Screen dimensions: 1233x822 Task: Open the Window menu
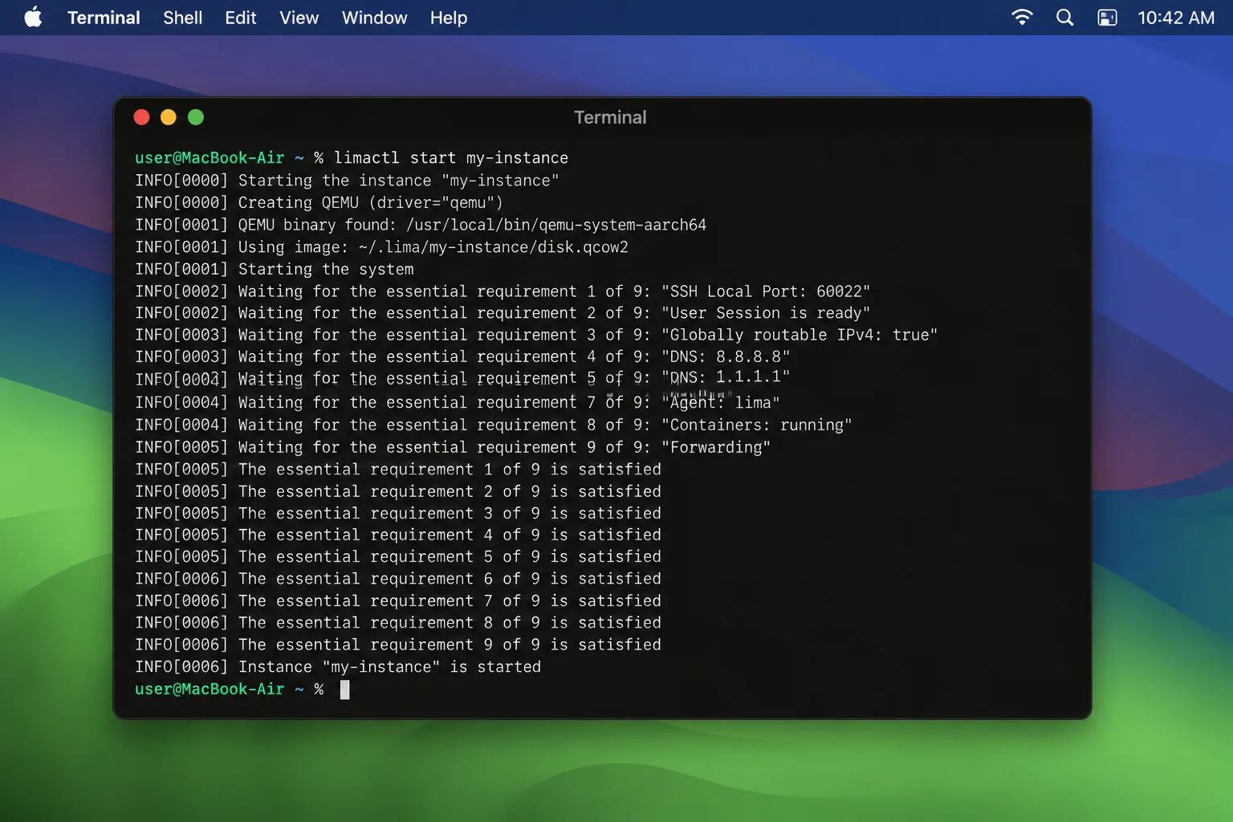[374, 18]
